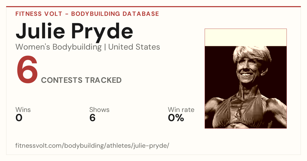Click the athlete photo thumbnail

coord(246,78)
